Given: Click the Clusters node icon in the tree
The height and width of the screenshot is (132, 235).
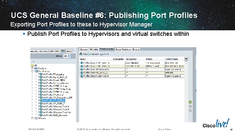Looking at the screenshot, I should (x=36, y=68).
